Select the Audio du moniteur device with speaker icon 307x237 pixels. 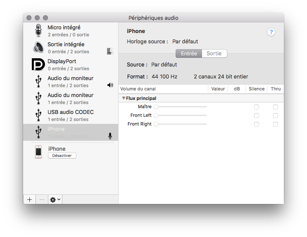pos(71,82)
